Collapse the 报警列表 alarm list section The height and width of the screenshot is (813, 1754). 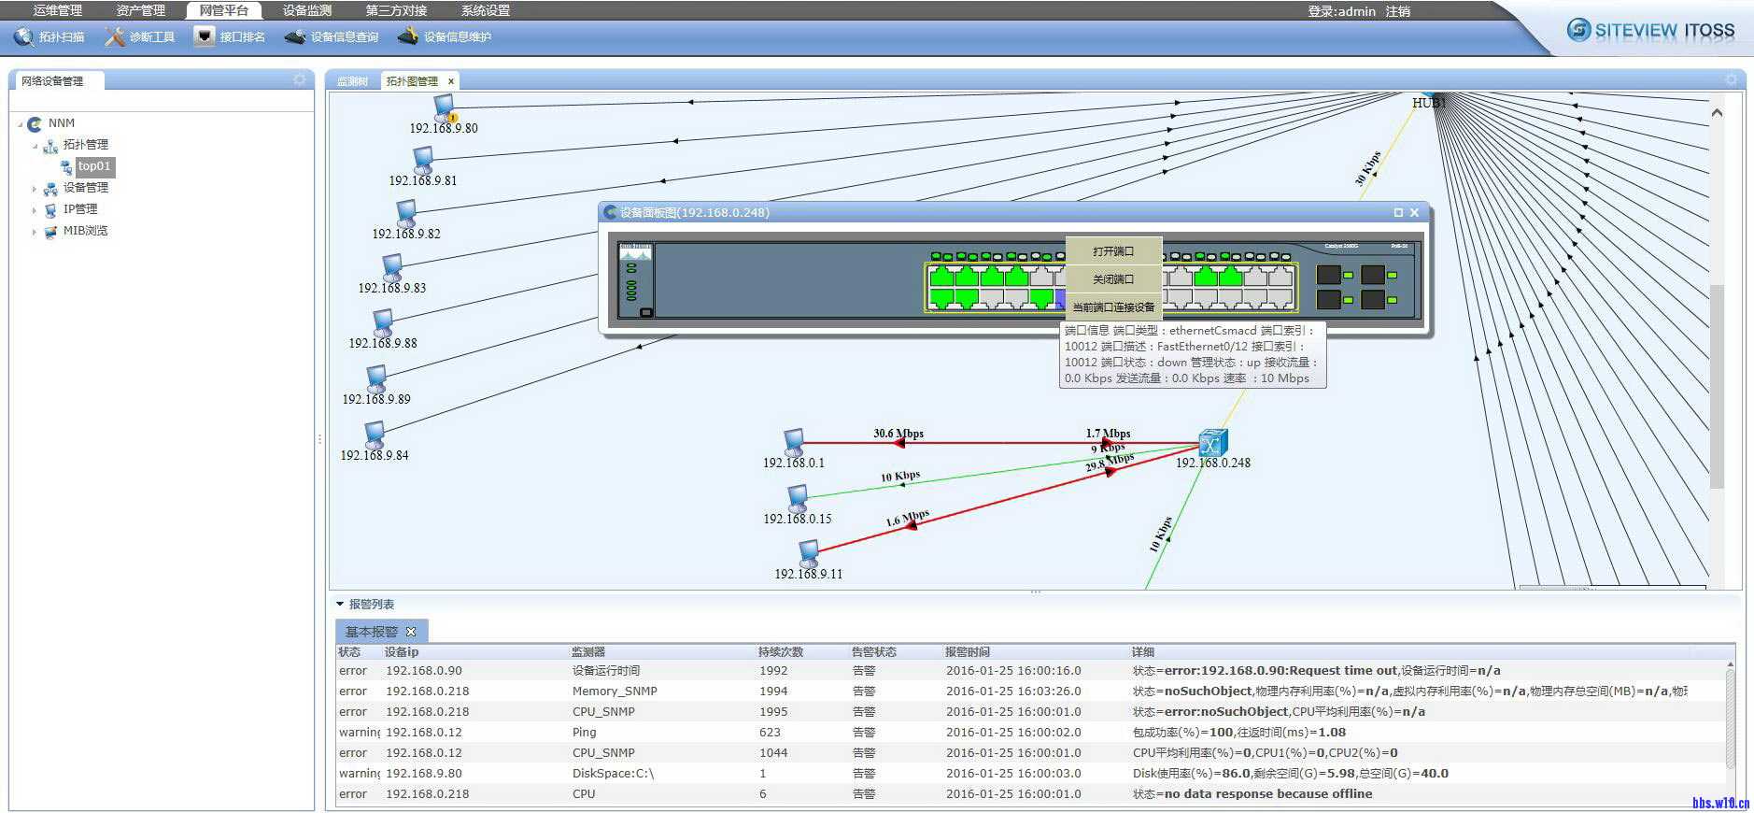click(340, 605)
